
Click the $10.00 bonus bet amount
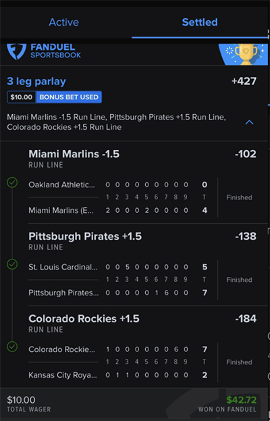pyautogui.click(x=22, y=97)
